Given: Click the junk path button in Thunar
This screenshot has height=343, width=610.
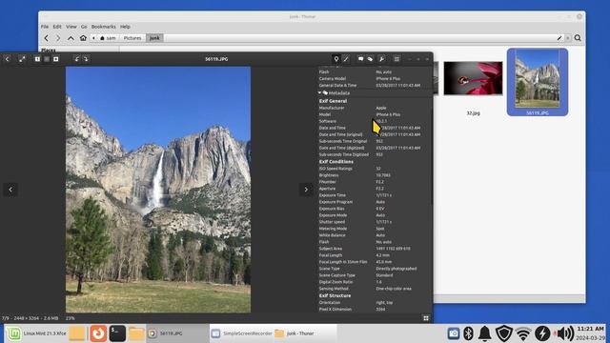Looking at the screenshot, I should click(154, 38).
